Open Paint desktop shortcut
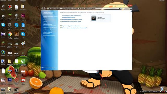The width and height of the screenshot is (167, 94). (x=23, y=44)
